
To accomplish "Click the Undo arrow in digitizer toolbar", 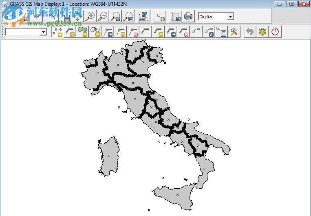I will [x=250, y=32].
